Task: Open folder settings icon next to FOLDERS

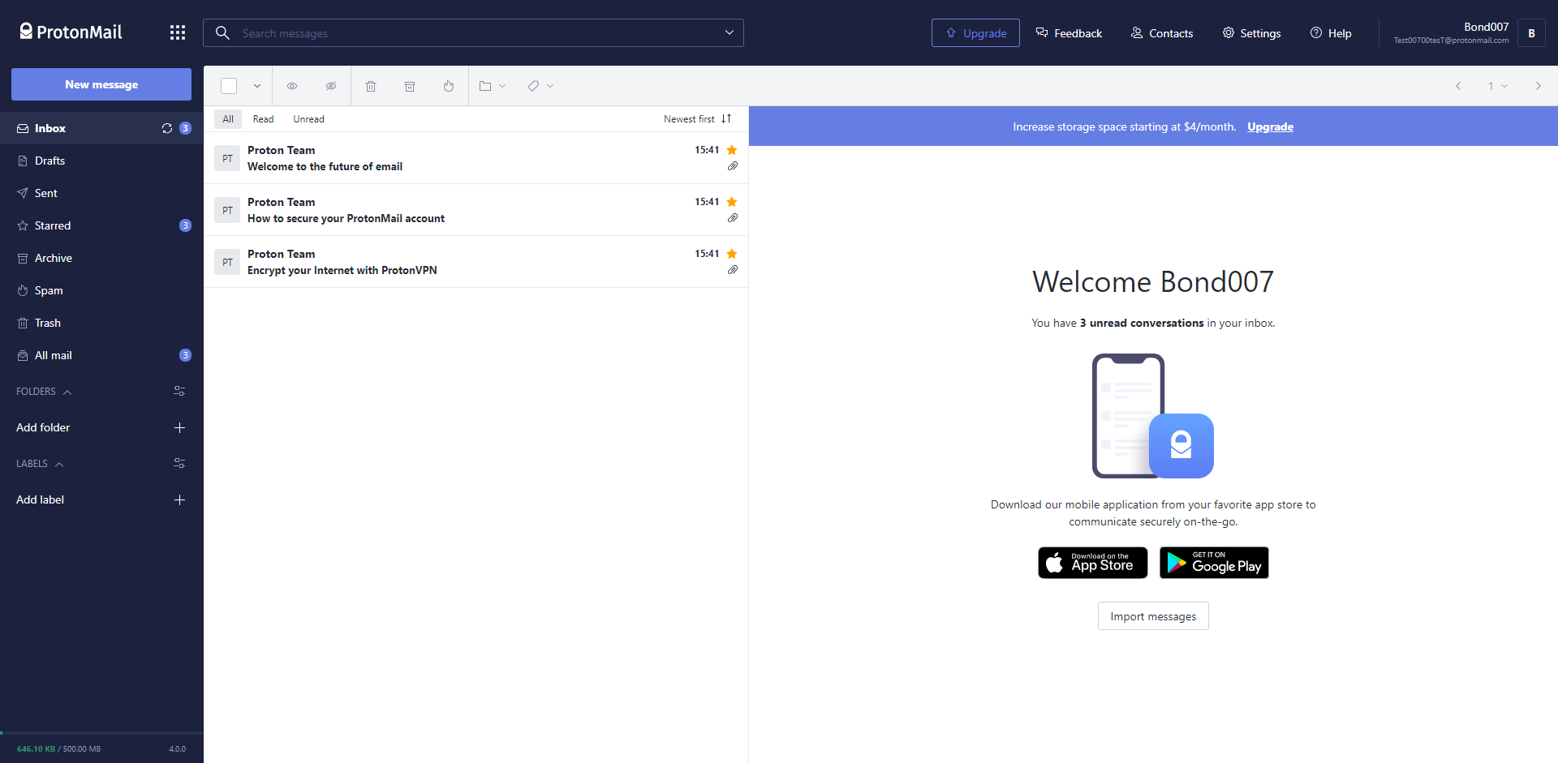Action: (179, 391)
